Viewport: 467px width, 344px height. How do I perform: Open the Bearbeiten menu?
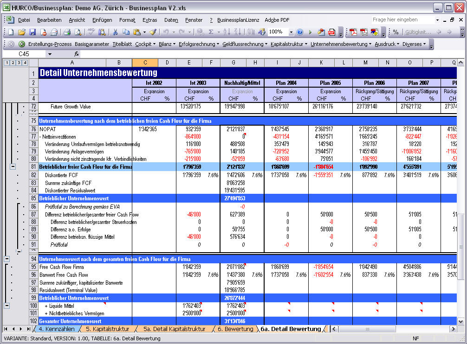[x=49, y=20]
